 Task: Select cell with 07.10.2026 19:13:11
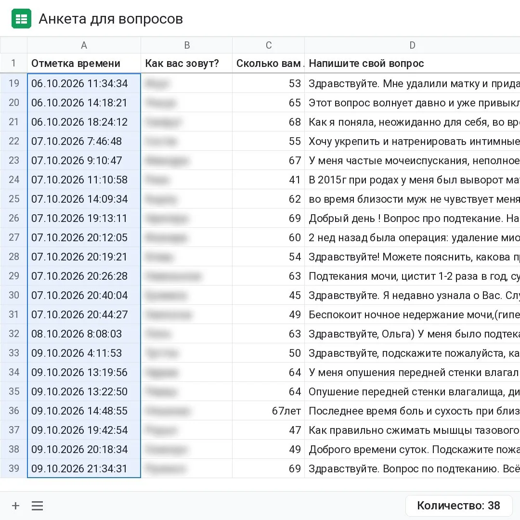(x=84, y=218)
